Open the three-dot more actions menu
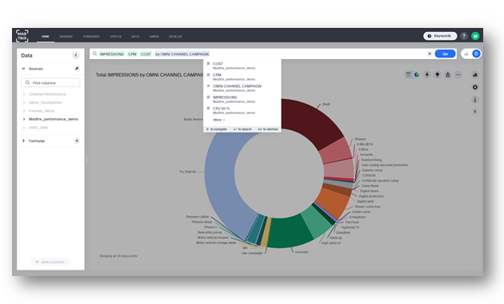 [458, 75]
